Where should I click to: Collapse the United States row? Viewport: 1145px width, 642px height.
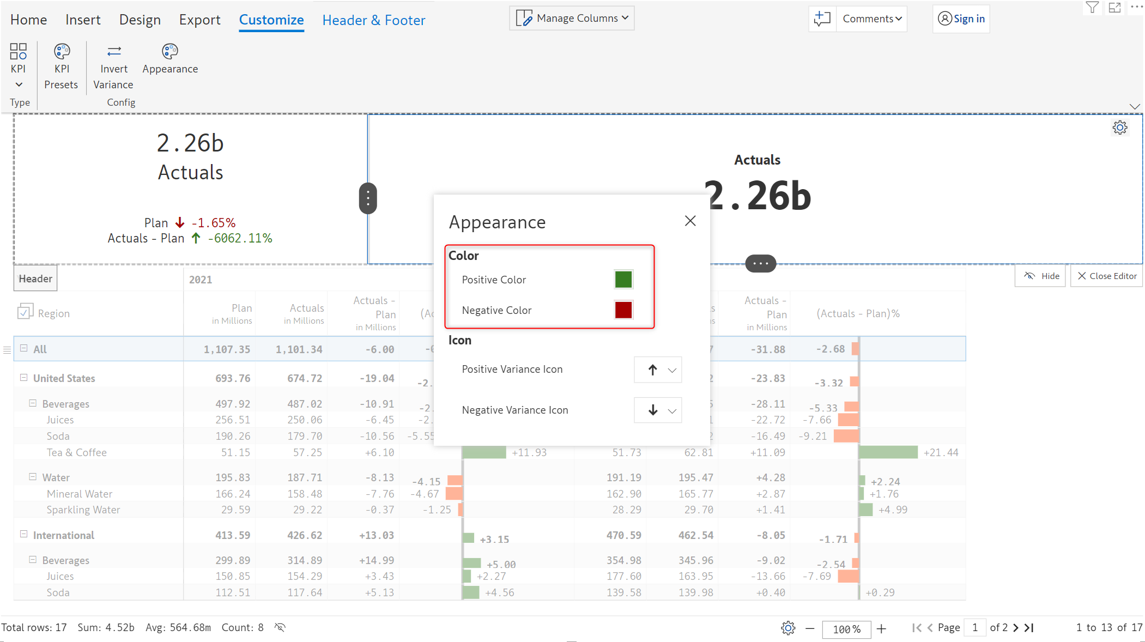24,378
